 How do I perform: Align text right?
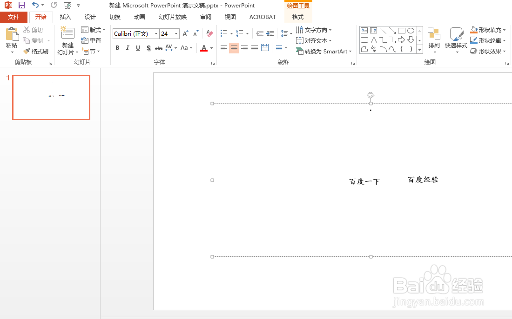[244, 48]
